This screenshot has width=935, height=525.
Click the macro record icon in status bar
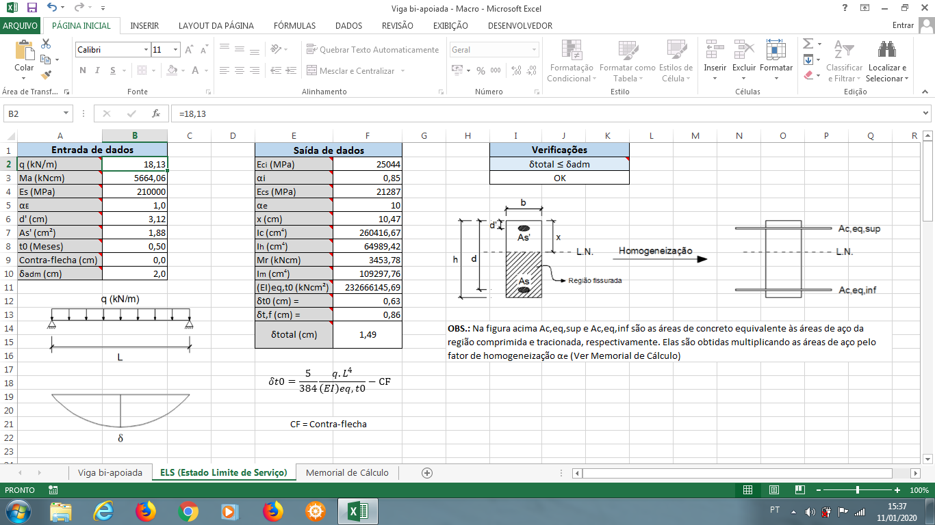pos(53,490)
